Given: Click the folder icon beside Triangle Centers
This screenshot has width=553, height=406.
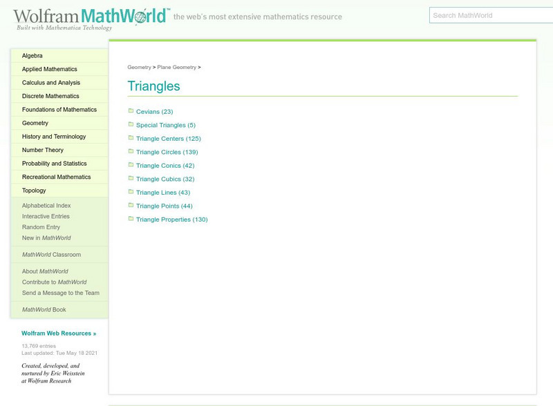Looking at the screenshot, I should pyautogui.click(x=130, y=137).
